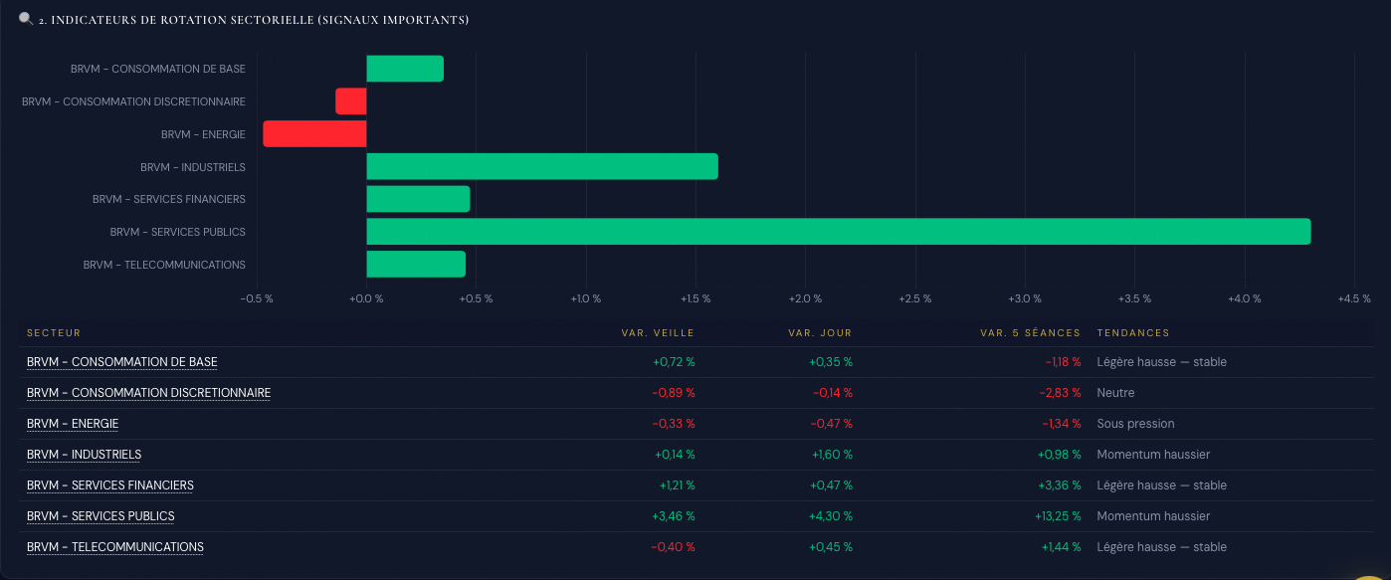Click the +4.0 % x-axis tick label
This screenshot has width=1391, height=580.
coord(1244,298)
